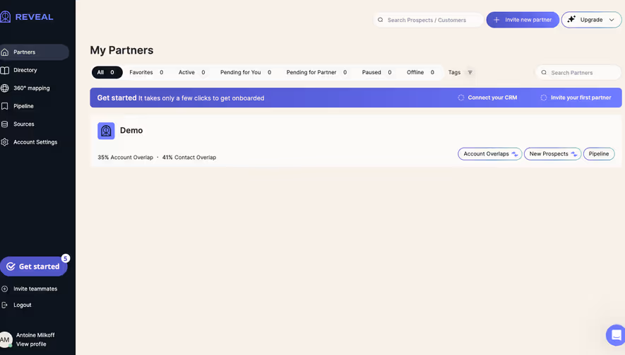625x355 pixels.
Task: Focus the Search Partners field
Action: click(x=578, y=73)
